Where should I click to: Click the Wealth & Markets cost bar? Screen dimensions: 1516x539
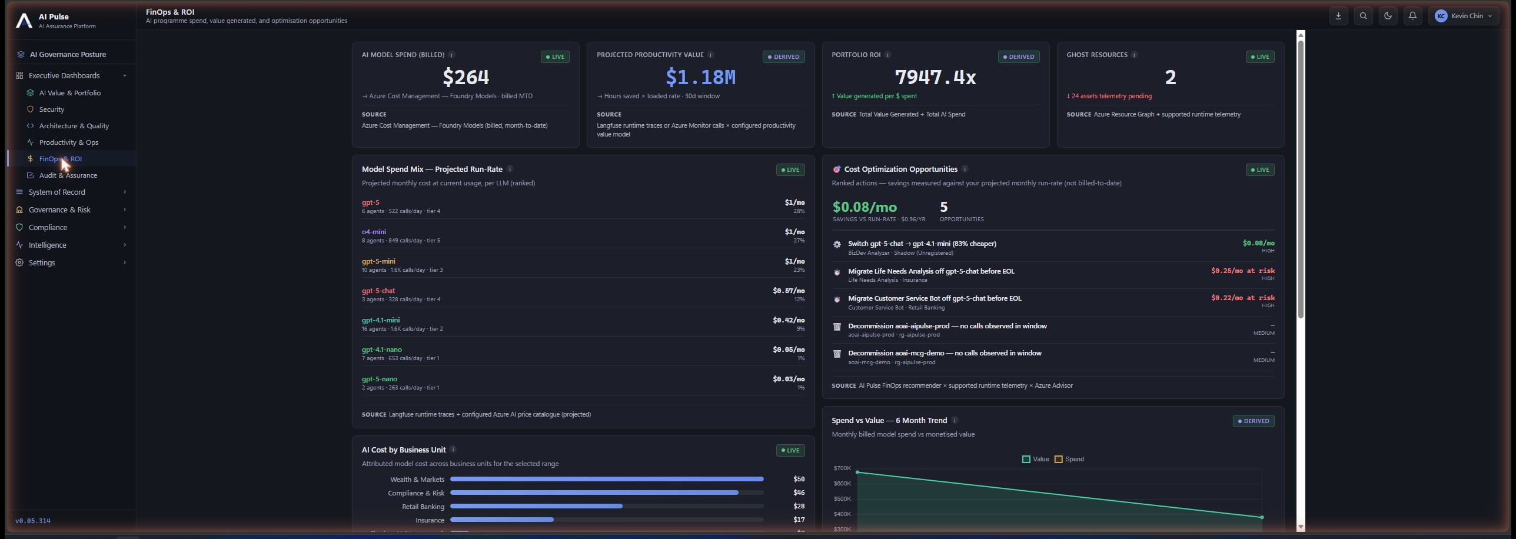(607, 479)
